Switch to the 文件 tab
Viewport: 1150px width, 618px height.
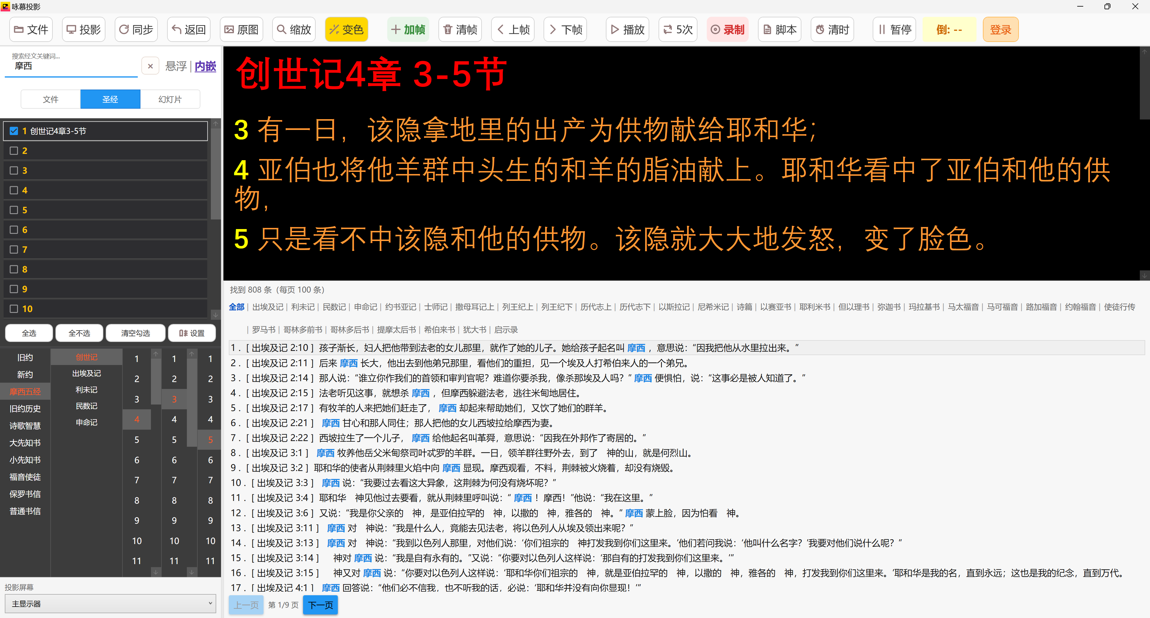(x=50, y=99)
